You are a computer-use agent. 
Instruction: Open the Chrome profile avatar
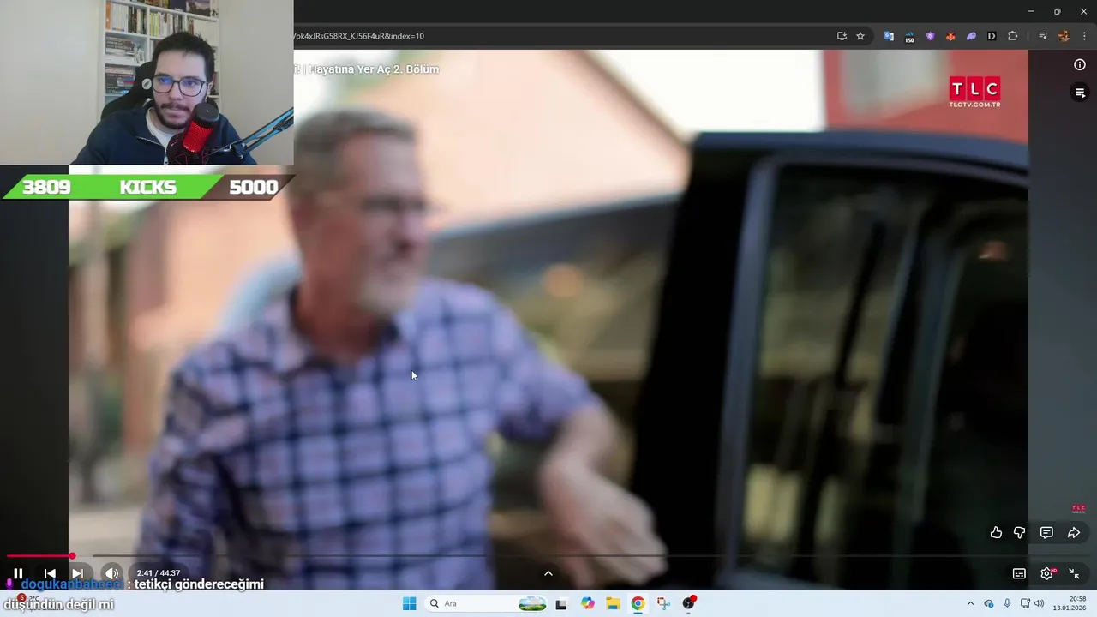(x=1064, y=36)
